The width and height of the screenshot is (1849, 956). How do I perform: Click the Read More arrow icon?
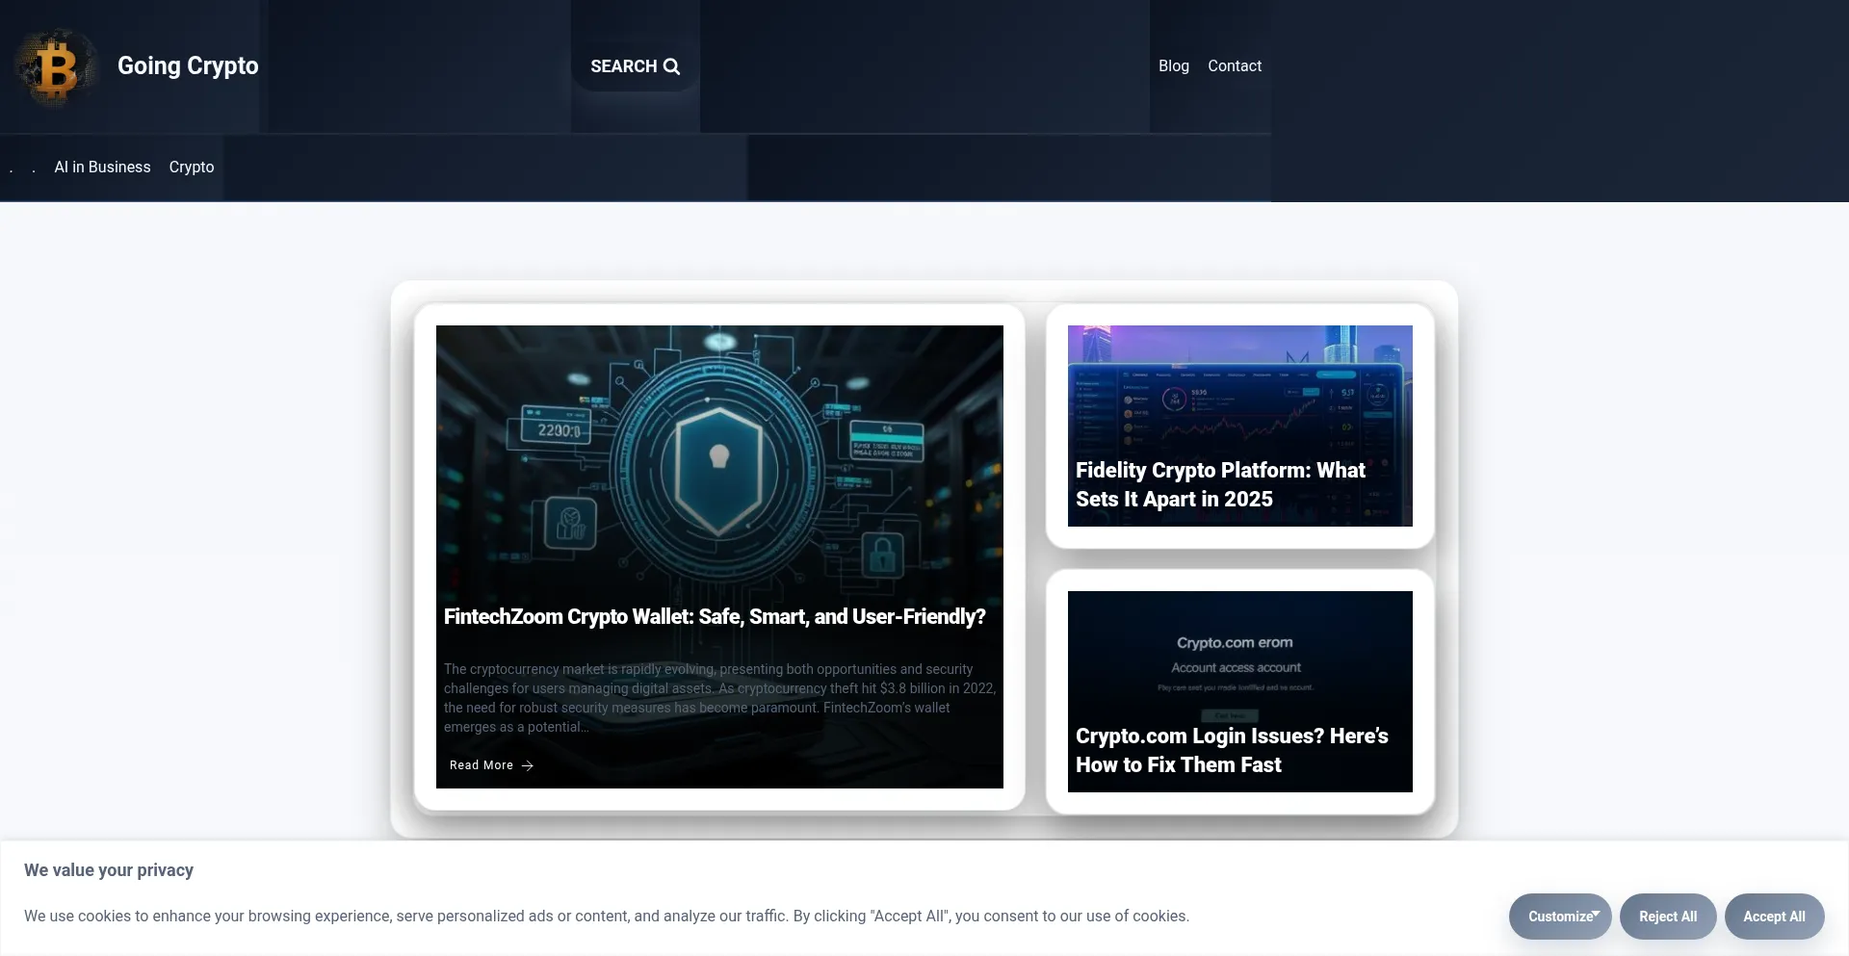click(x=528, y=765)
